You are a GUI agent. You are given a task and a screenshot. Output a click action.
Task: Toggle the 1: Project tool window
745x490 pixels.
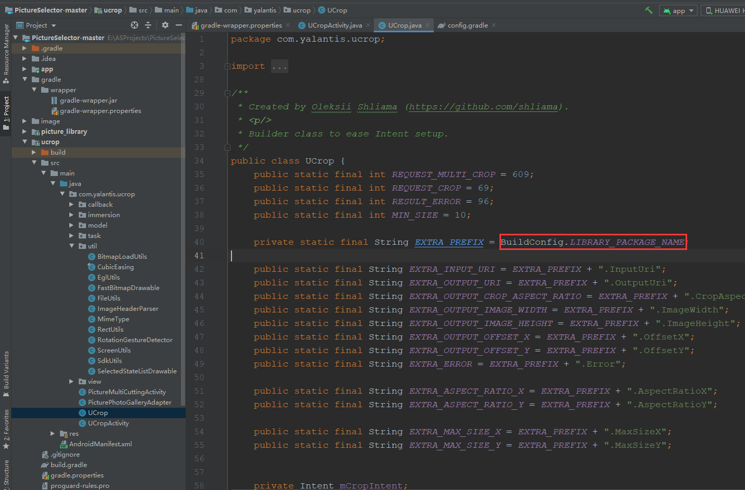6,113
